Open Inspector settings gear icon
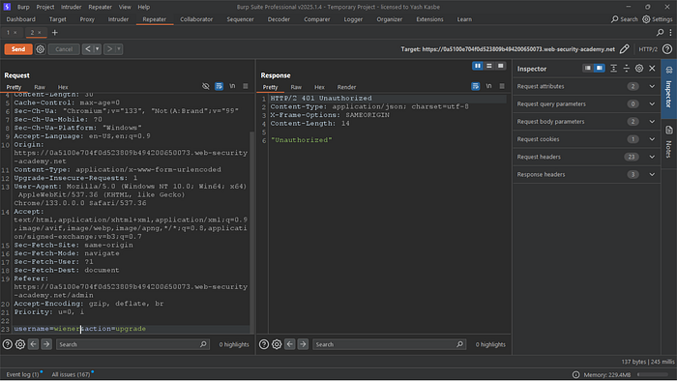Viewport: 677px width, 381px height. click(639, 69)
